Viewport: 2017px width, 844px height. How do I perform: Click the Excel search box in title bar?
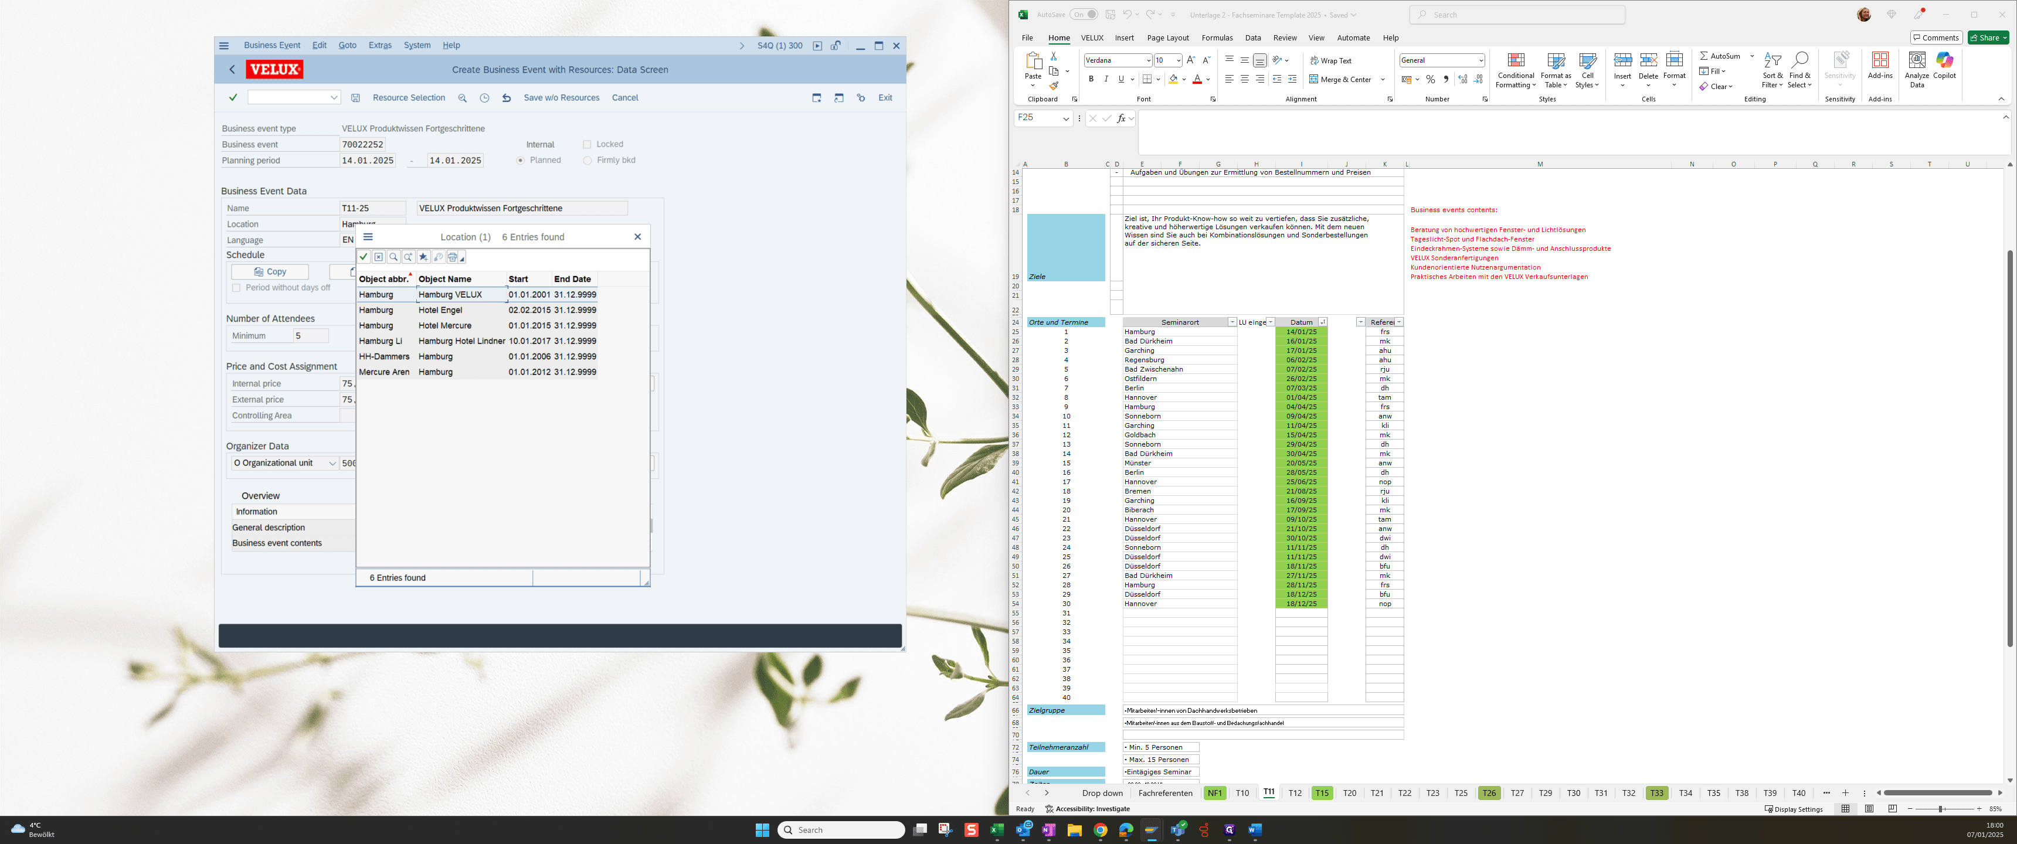tap(1517, 15)
